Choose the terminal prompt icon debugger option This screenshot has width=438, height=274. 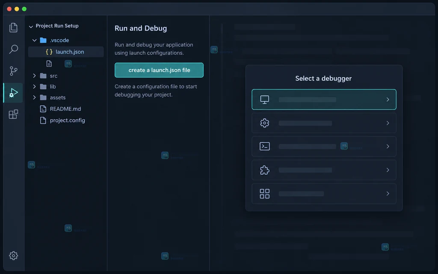click(324, 146)
